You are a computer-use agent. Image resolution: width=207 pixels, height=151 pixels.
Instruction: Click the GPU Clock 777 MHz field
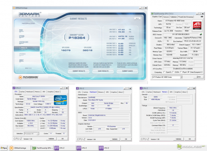click(167, 62)
